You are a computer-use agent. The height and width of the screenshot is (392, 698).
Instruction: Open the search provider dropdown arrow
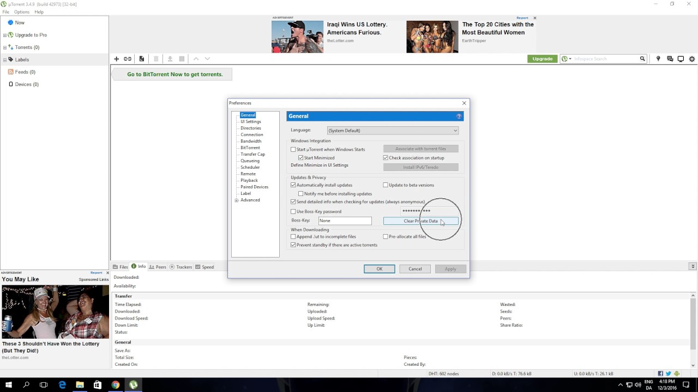(570, 59)
